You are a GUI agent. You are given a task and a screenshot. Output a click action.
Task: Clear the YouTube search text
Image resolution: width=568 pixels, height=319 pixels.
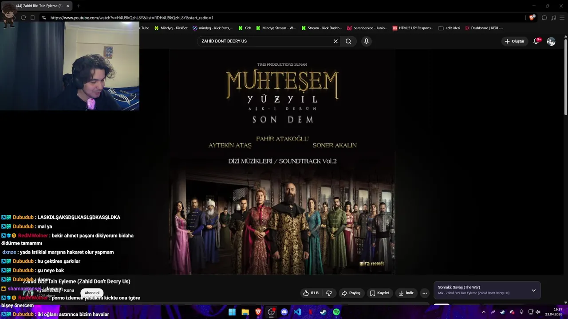coord(335,41)
